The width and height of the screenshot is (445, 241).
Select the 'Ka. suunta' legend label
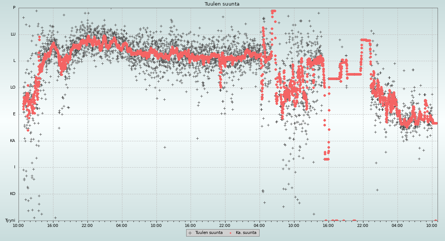click(246, 233)
